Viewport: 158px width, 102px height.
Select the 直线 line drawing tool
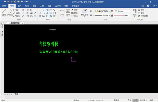(x=4, y=12)
